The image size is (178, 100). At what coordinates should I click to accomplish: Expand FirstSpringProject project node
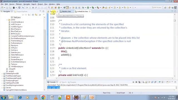tap(2, 81)
